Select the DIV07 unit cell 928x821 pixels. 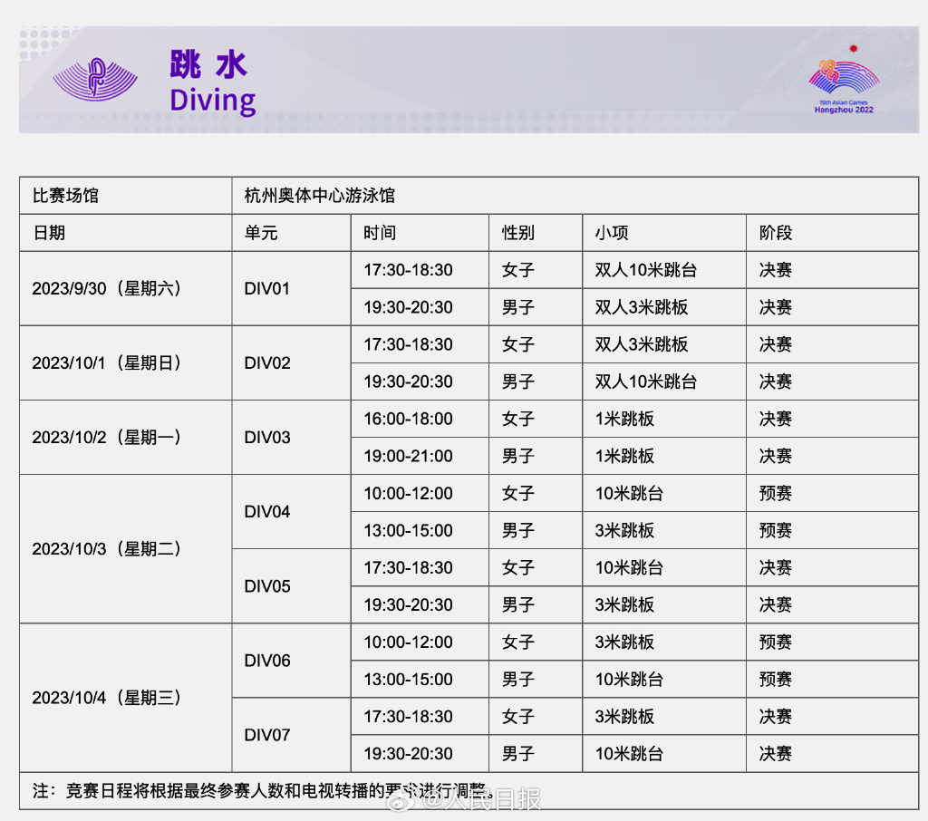pyautogui.click(x=267, y=735)
